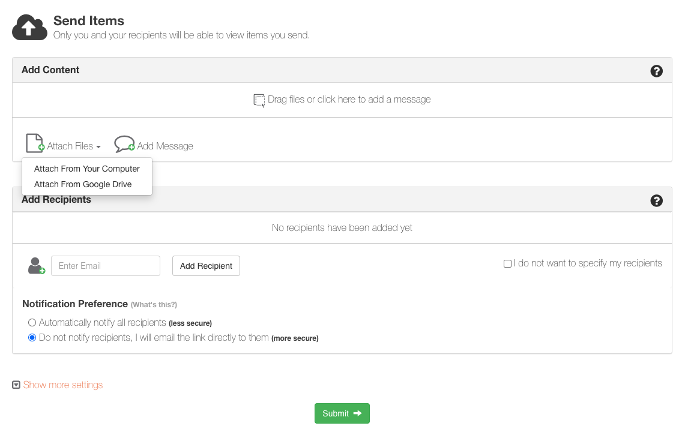Open the Add Content help question icon
This screenshot has height=438, width=679.
point(656,71)
